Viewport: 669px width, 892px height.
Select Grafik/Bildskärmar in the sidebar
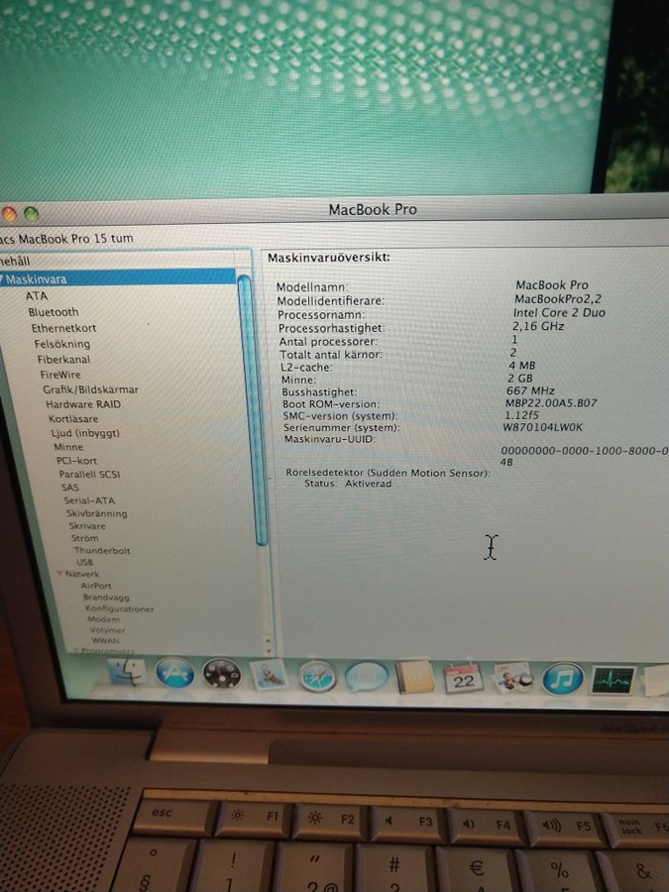click(90, 390)
